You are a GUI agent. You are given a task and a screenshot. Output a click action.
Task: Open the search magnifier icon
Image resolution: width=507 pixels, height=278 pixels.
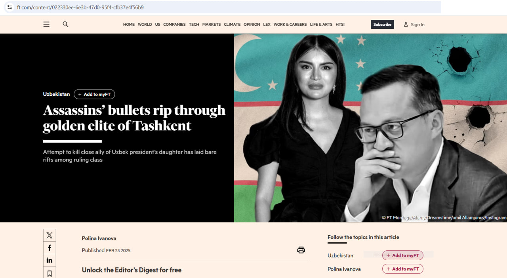tap(65, 24)
